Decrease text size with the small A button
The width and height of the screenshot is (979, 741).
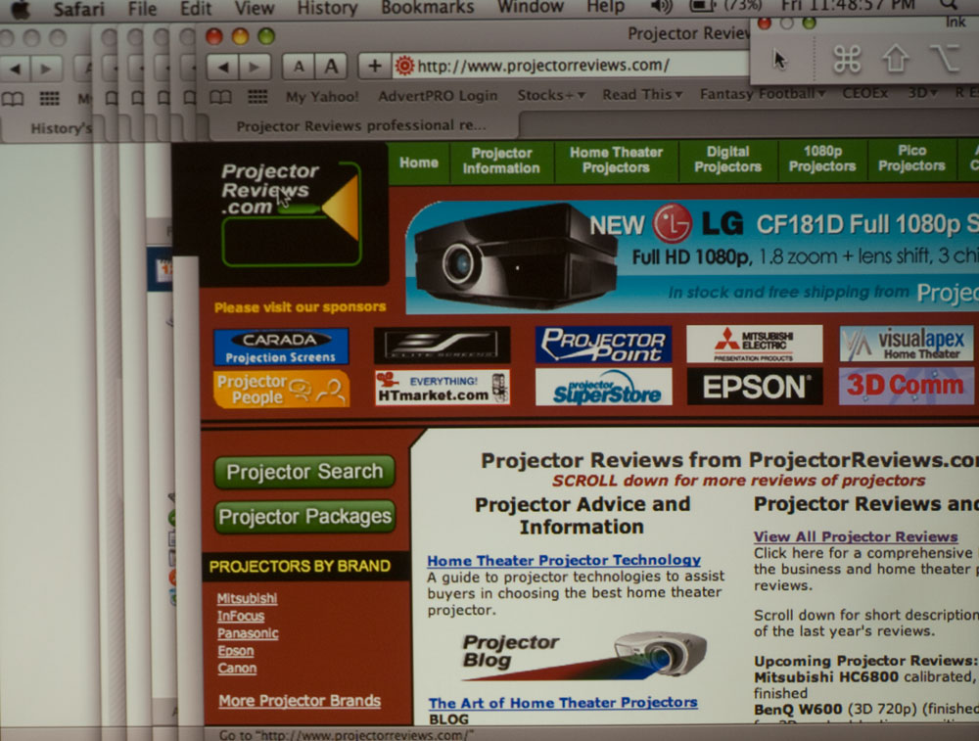pyautogui.click(x=299, y=67)
